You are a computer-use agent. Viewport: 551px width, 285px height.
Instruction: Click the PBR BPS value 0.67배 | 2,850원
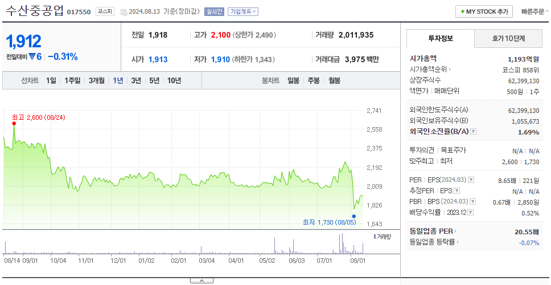click(x=516, y=202)
